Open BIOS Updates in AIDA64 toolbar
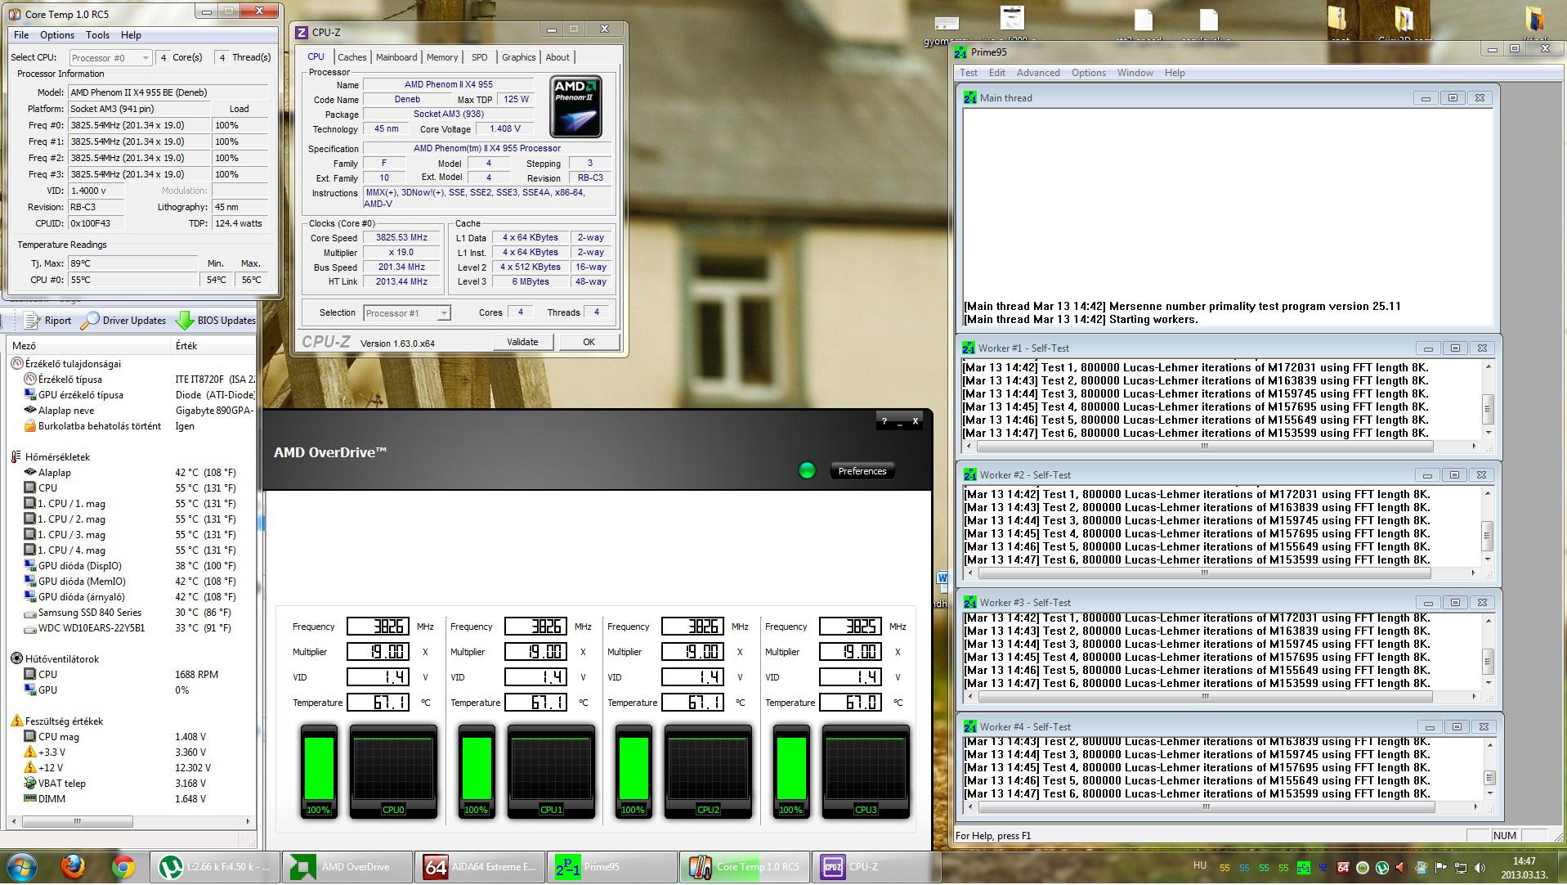The height and width of the screenshot is (885, 1567). (215, 321)
